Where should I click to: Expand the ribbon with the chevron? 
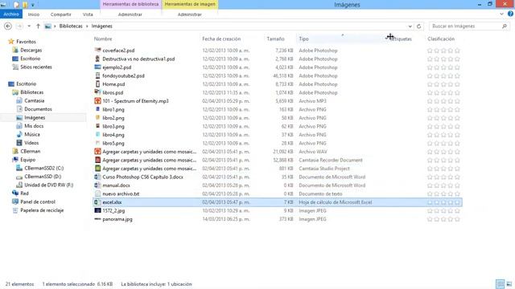coord(501,14)
